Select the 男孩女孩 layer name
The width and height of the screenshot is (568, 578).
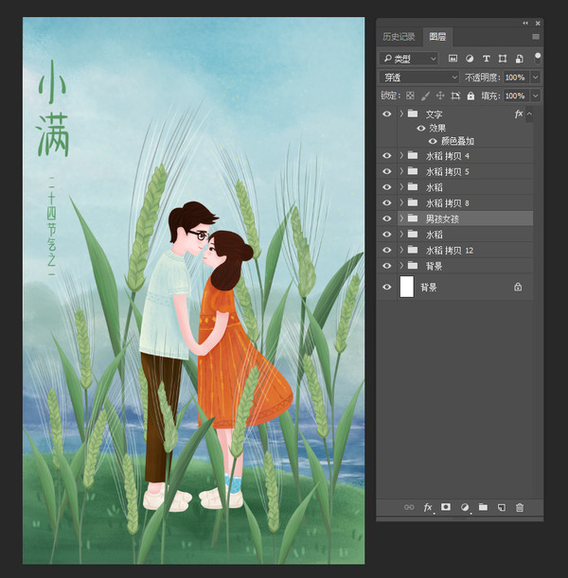pyautogui.click(x=442, y=219)
